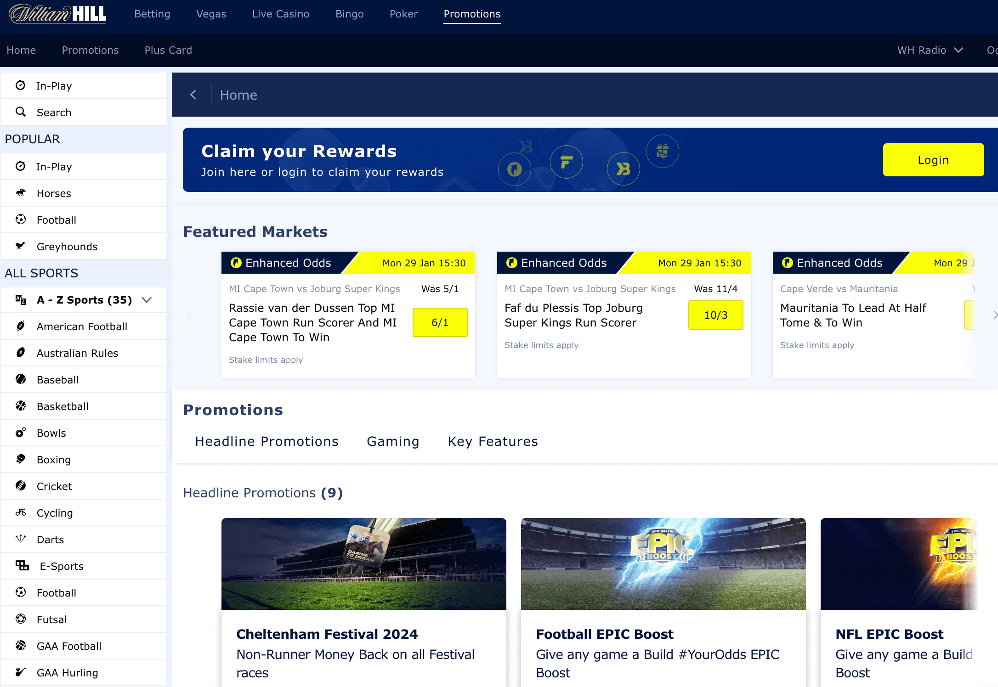Click the E-Sports icon
Screen dimensions: 998x687
pos(22,566)
